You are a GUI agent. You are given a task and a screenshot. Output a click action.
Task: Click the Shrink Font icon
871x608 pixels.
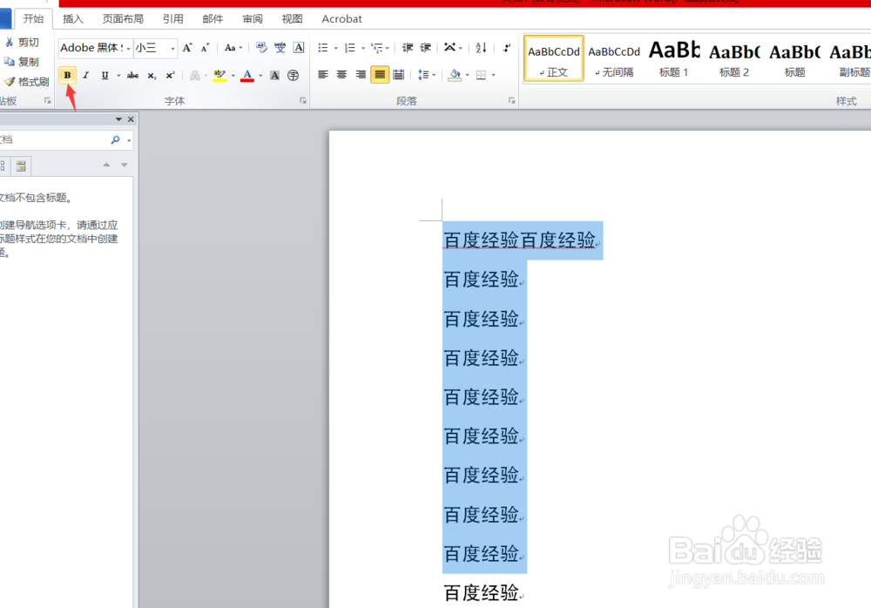(205, 48)
